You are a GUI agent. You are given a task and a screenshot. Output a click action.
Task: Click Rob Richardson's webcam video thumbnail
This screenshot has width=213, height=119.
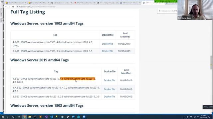[x=195, y=10]
